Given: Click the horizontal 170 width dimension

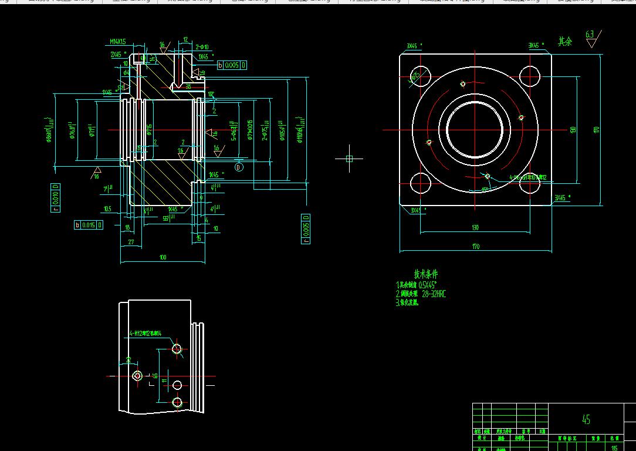Looking at the screenshot, I should 476,247.
